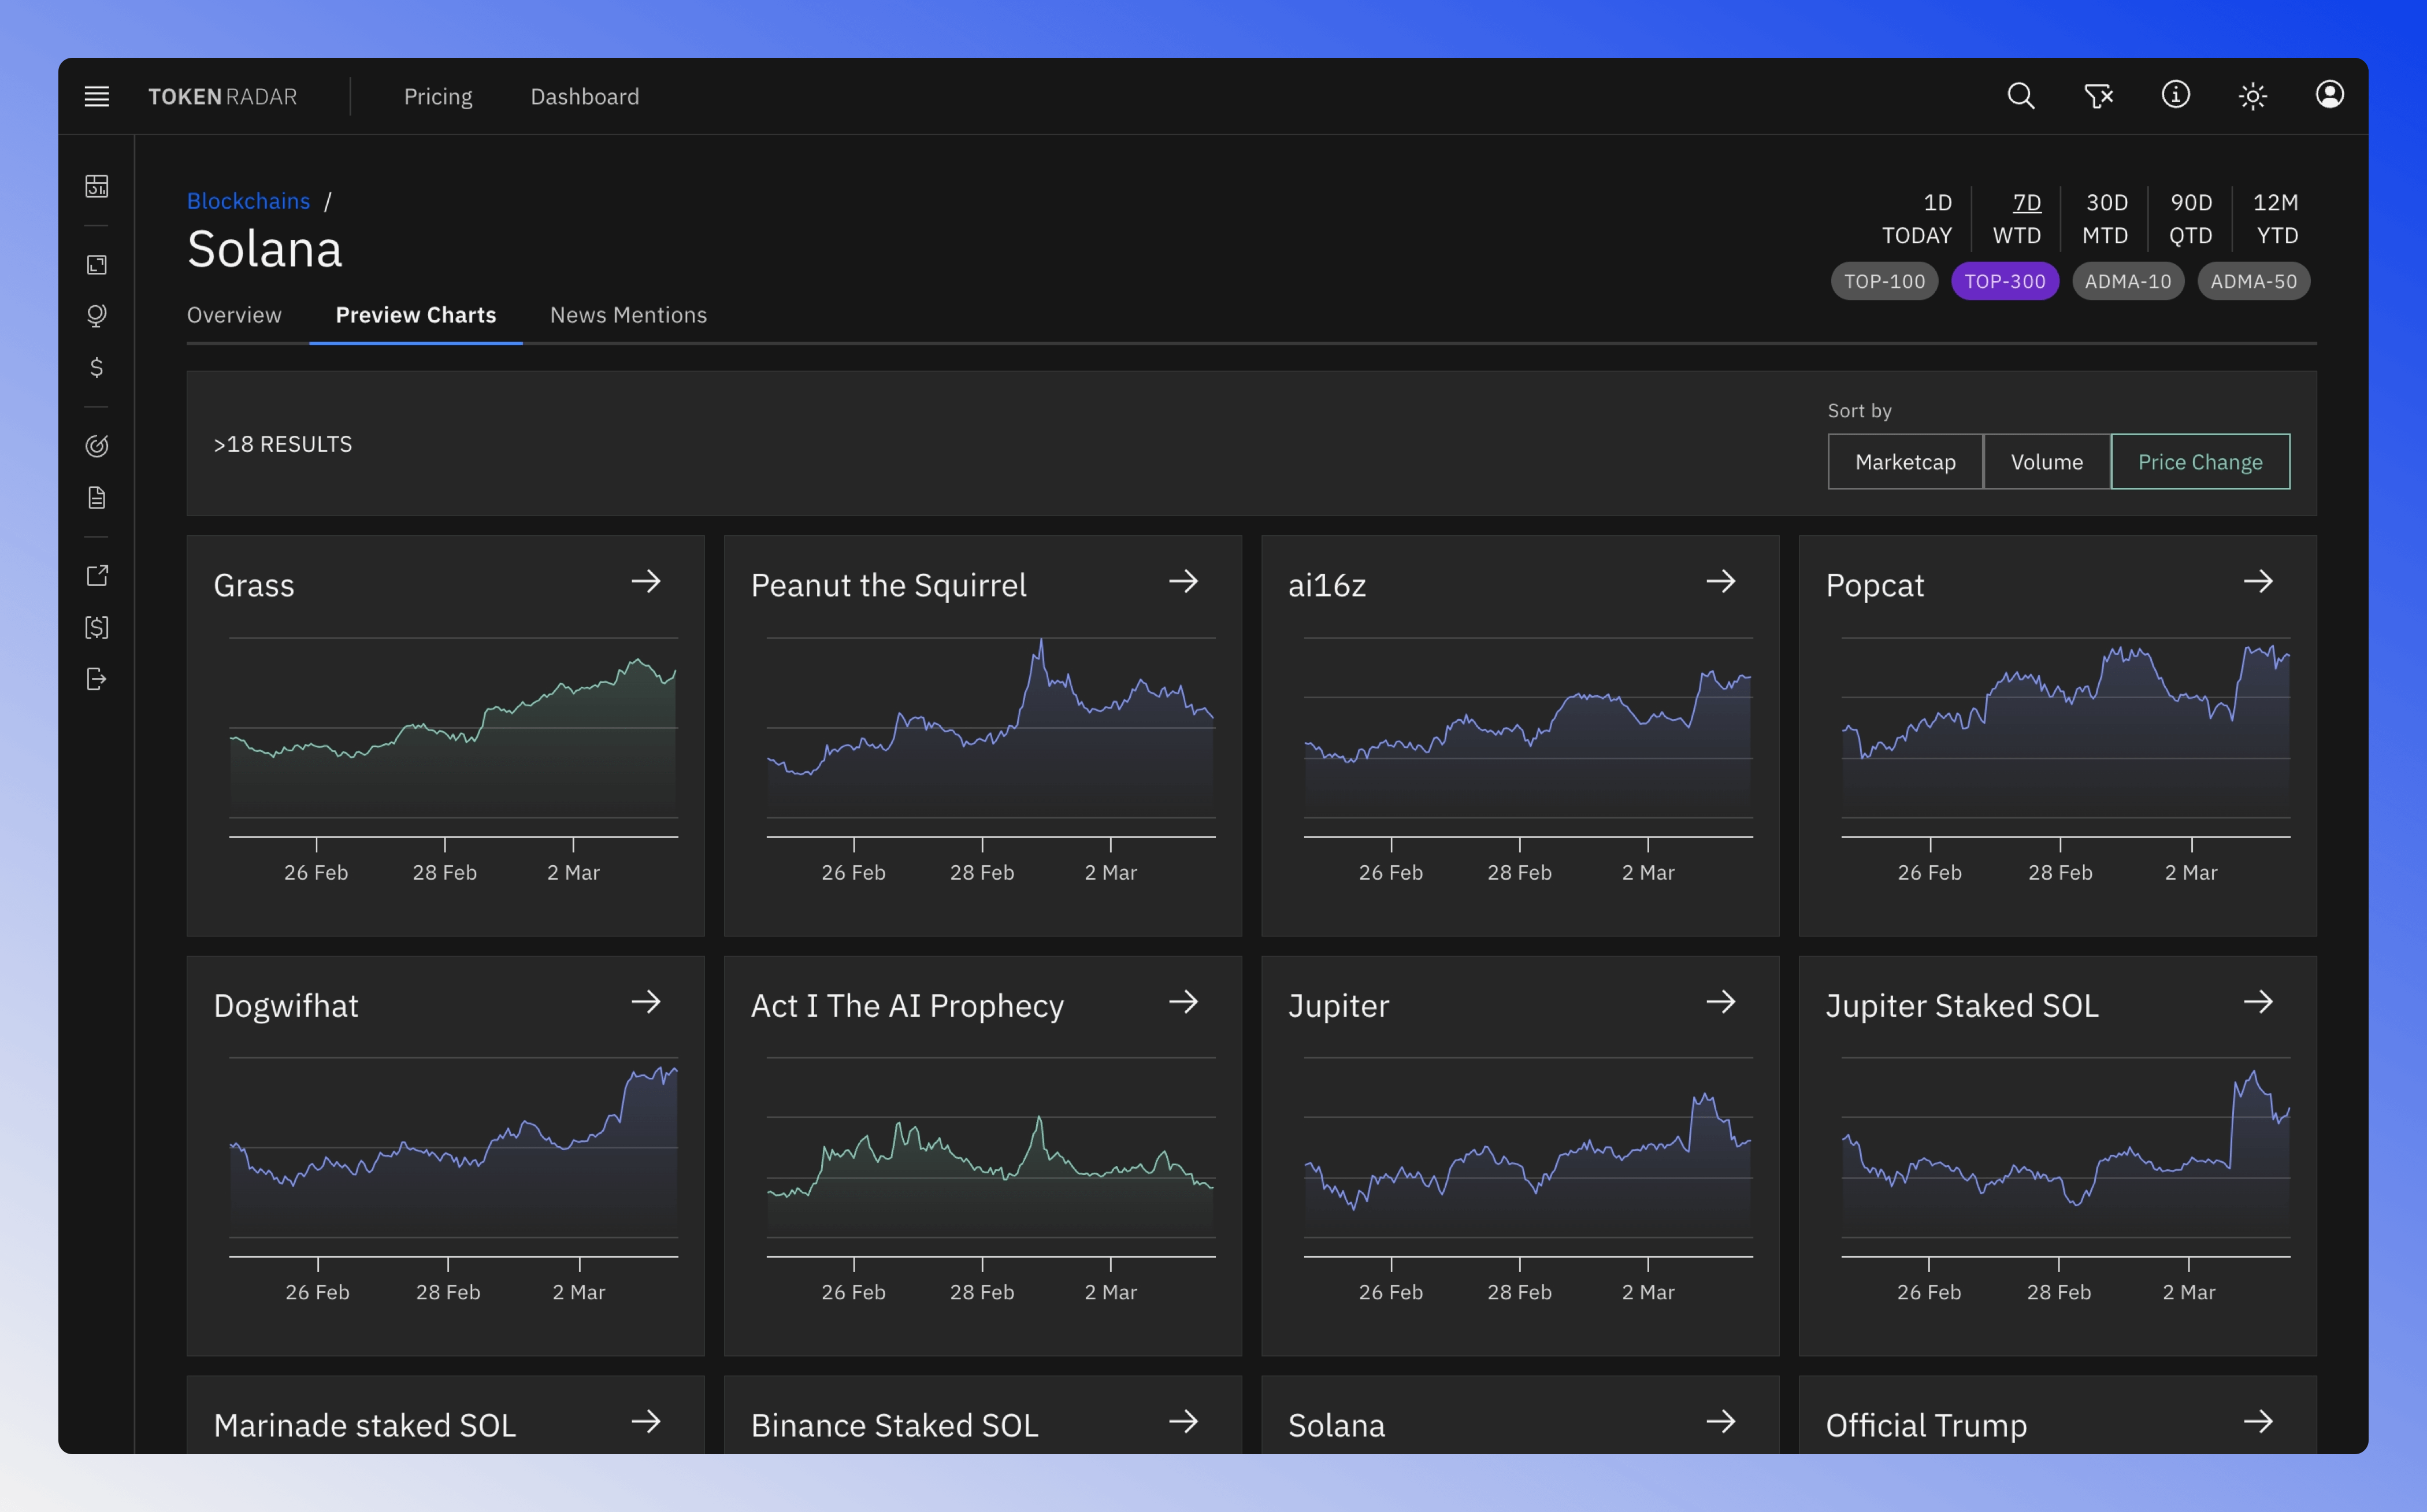The width and height of the screenshot is (2427, 1512).
Task: Sort results by Marketcap
Action: click(1905, 462)
